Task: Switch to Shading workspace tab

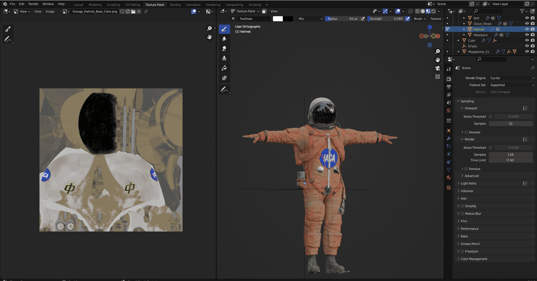Action: point(175,5)
